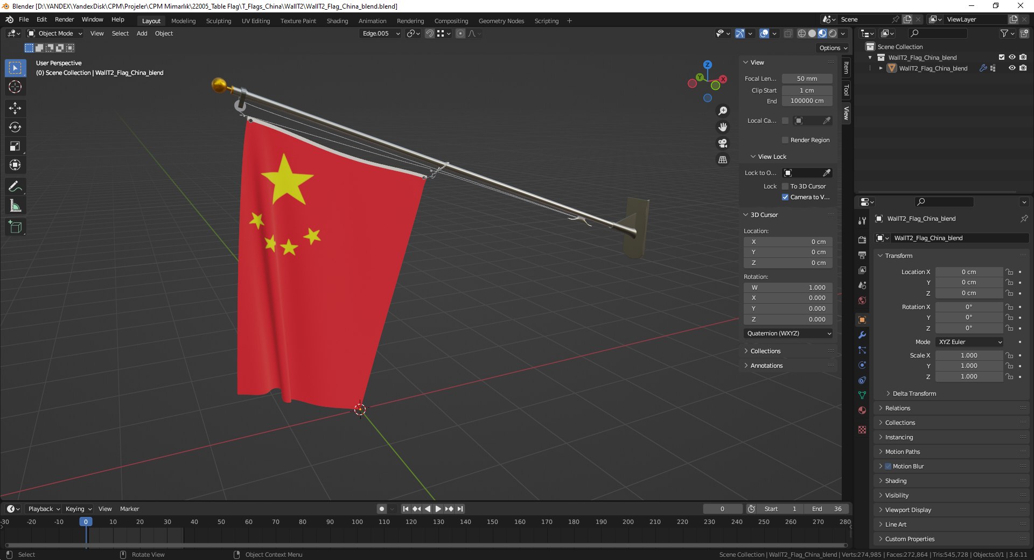Hide WallT2_Flag_China_blend collection eye icon

(1012, 57)
